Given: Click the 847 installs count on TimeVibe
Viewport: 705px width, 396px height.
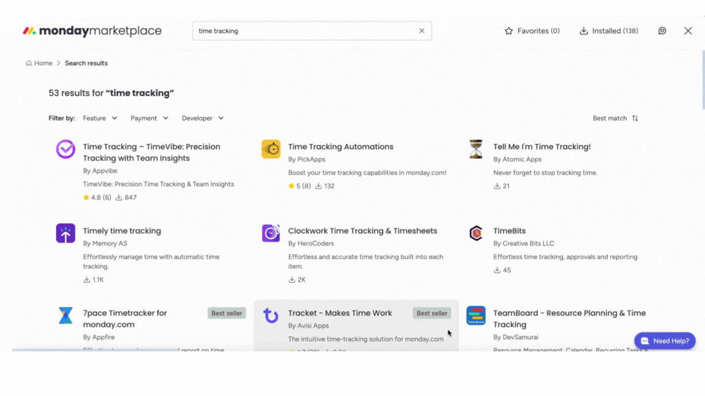Looking at the screenshot, I should 126,197.
